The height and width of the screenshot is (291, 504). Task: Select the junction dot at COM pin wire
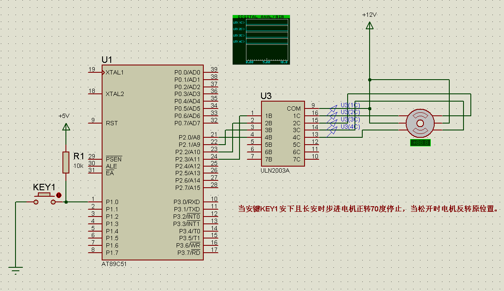(370, 108)
